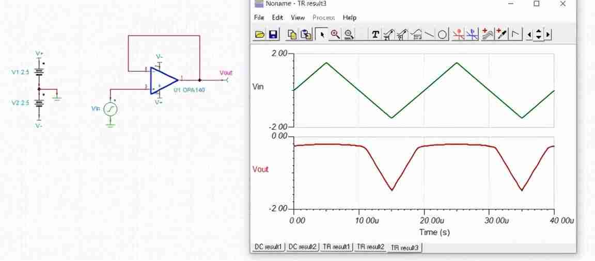Click the up-down arrows toolbar button
The width and height of the screenshot is (595, 261).
(539, 35)
